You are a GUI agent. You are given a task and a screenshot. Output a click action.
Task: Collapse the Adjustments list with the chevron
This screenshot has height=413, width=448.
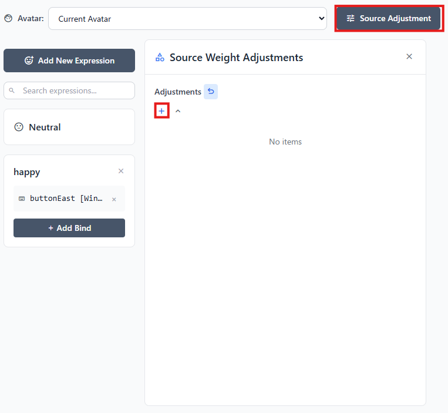(178, 111)
